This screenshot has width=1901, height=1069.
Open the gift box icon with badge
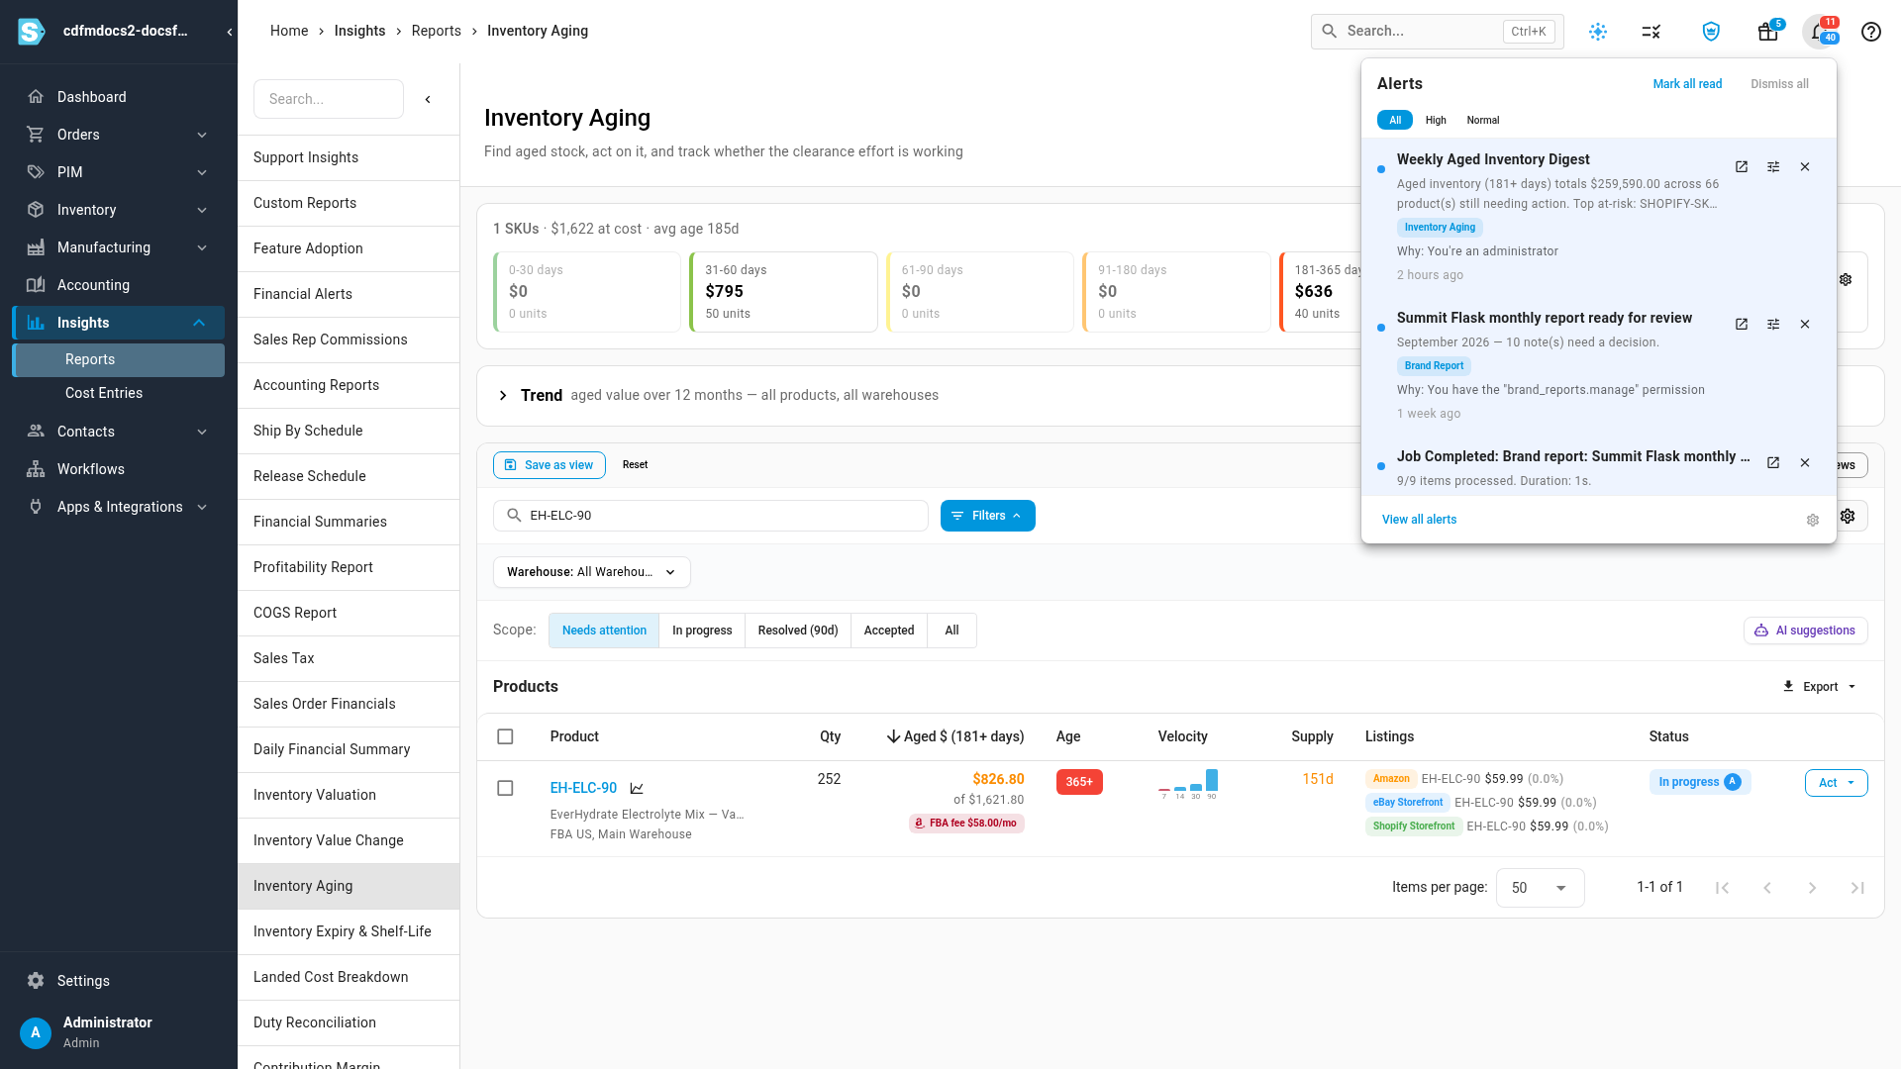[1767, 32]
